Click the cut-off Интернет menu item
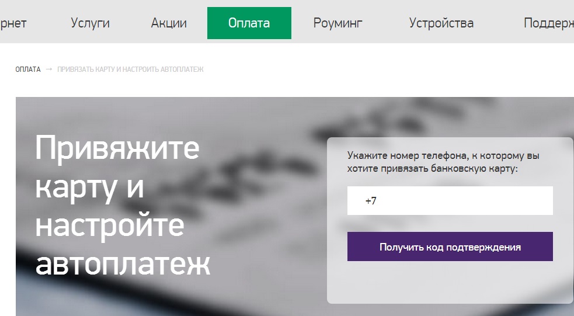574x316 pixels. [13, 23]
